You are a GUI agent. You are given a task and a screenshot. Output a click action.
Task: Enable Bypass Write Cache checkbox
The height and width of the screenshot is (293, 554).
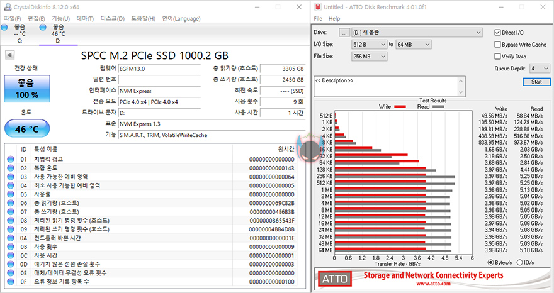[x=497, y=45]
